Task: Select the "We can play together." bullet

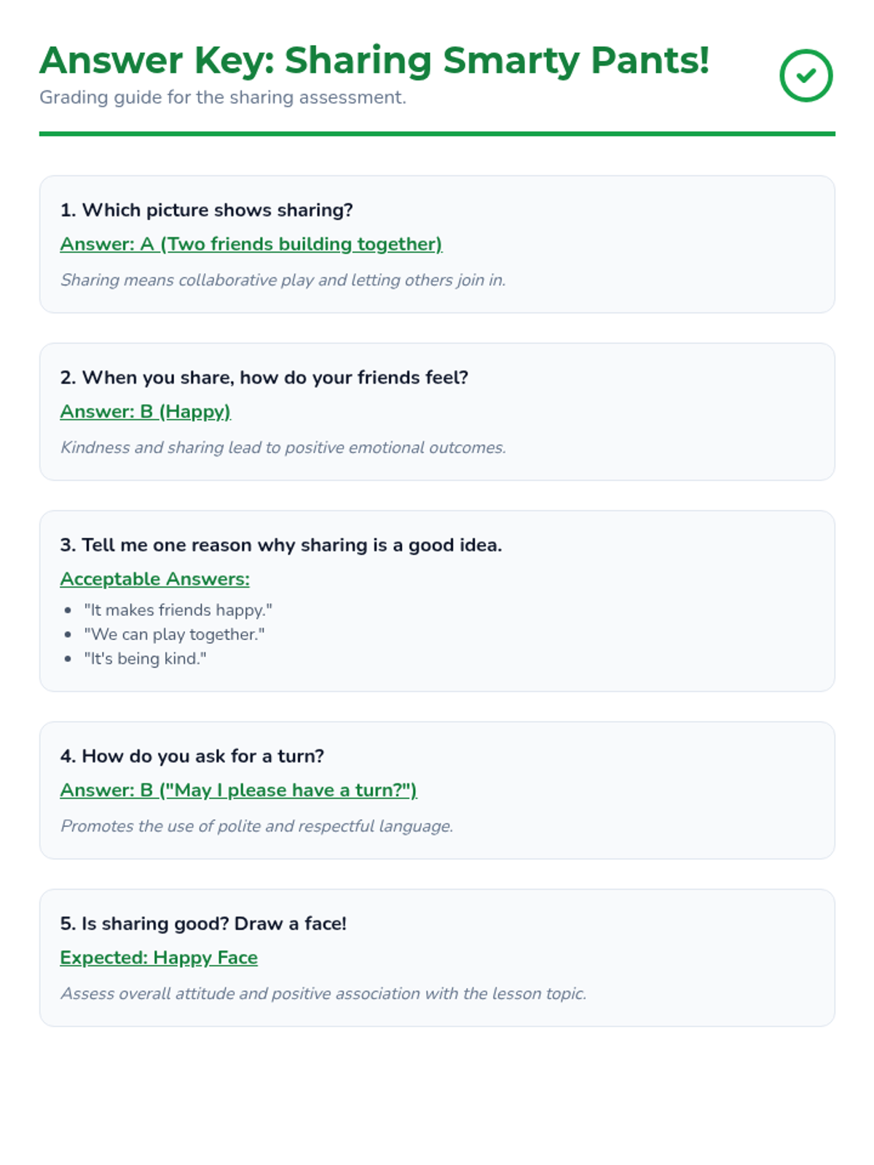Action: click(x=174, y=634)
